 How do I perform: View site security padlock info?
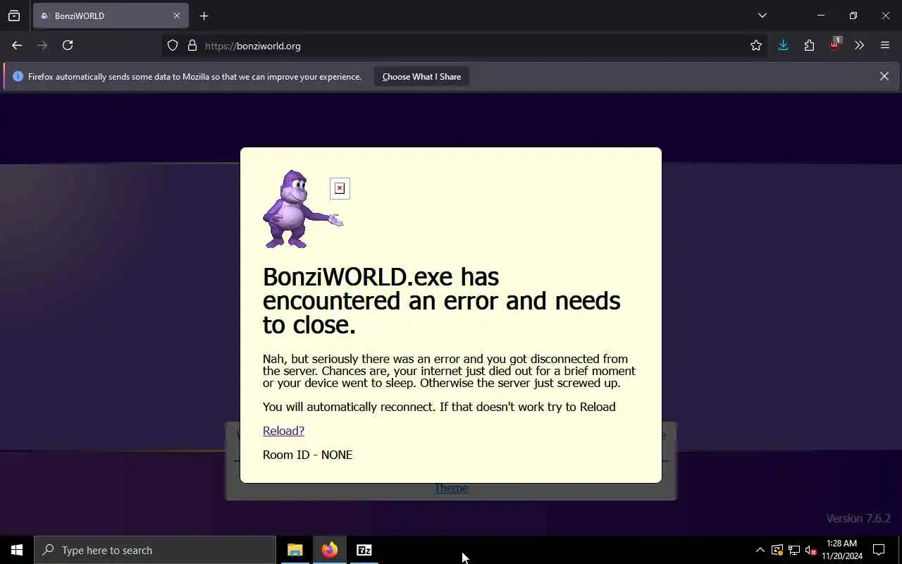coord(192,45)
